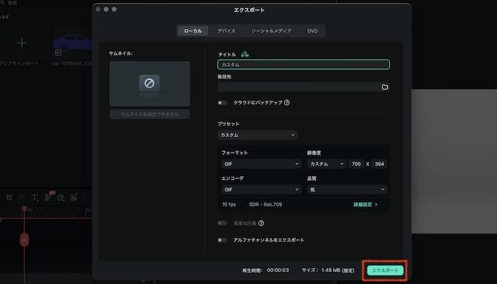Click the timeline playhead scissors marker
Viewport: 497px width, 284px height.
tap(24, 240)
